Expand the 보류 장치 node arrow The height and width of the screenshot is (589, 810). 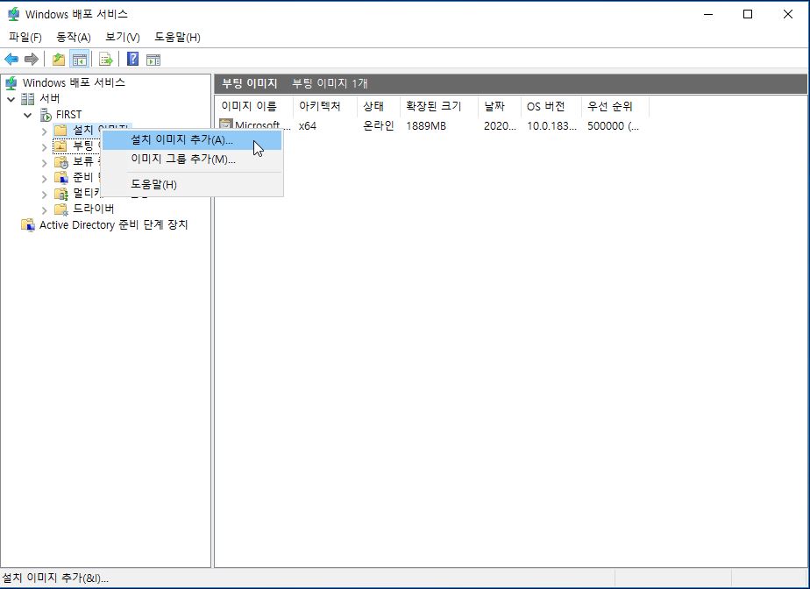pos(45,163)
